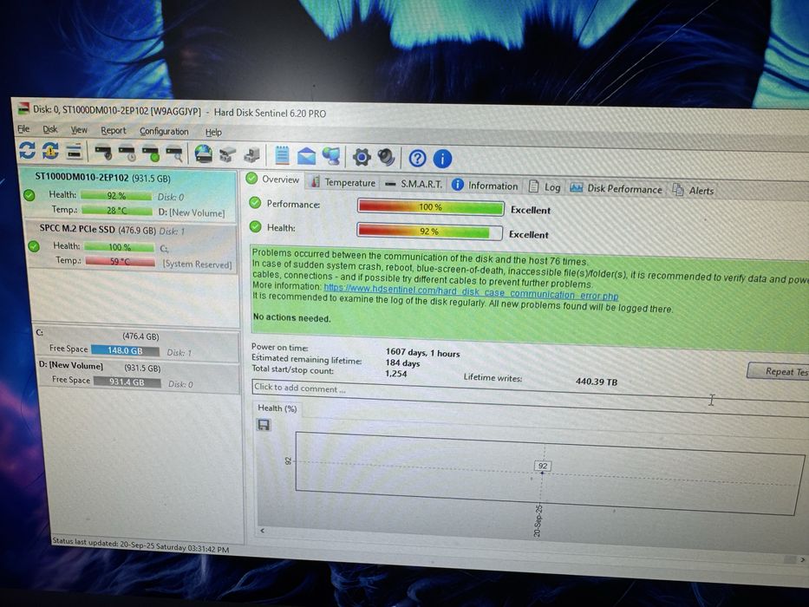809x607 pixels.
Task: Click the Performance 100 % bar
Action: click(430, 207)
